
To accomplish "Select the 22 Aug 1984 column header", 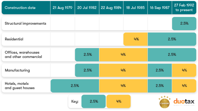I will pyautogui.click(x=111, y=8).
